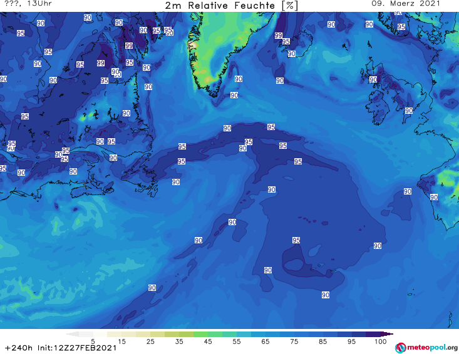Select the '+240h Init:12Z27FEB2021' forecast label
This screenshot has width=459, height=354.
[x=61, y=348]
